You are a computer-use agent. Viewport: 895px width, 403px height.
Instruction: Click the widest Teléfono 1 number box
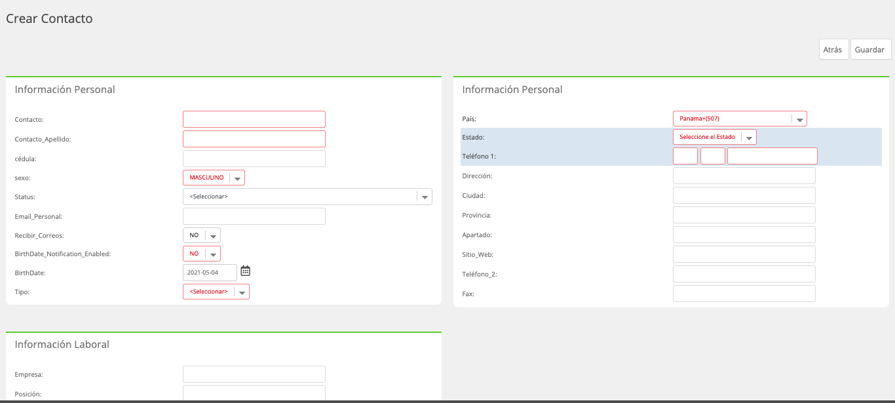coord(772,156)
